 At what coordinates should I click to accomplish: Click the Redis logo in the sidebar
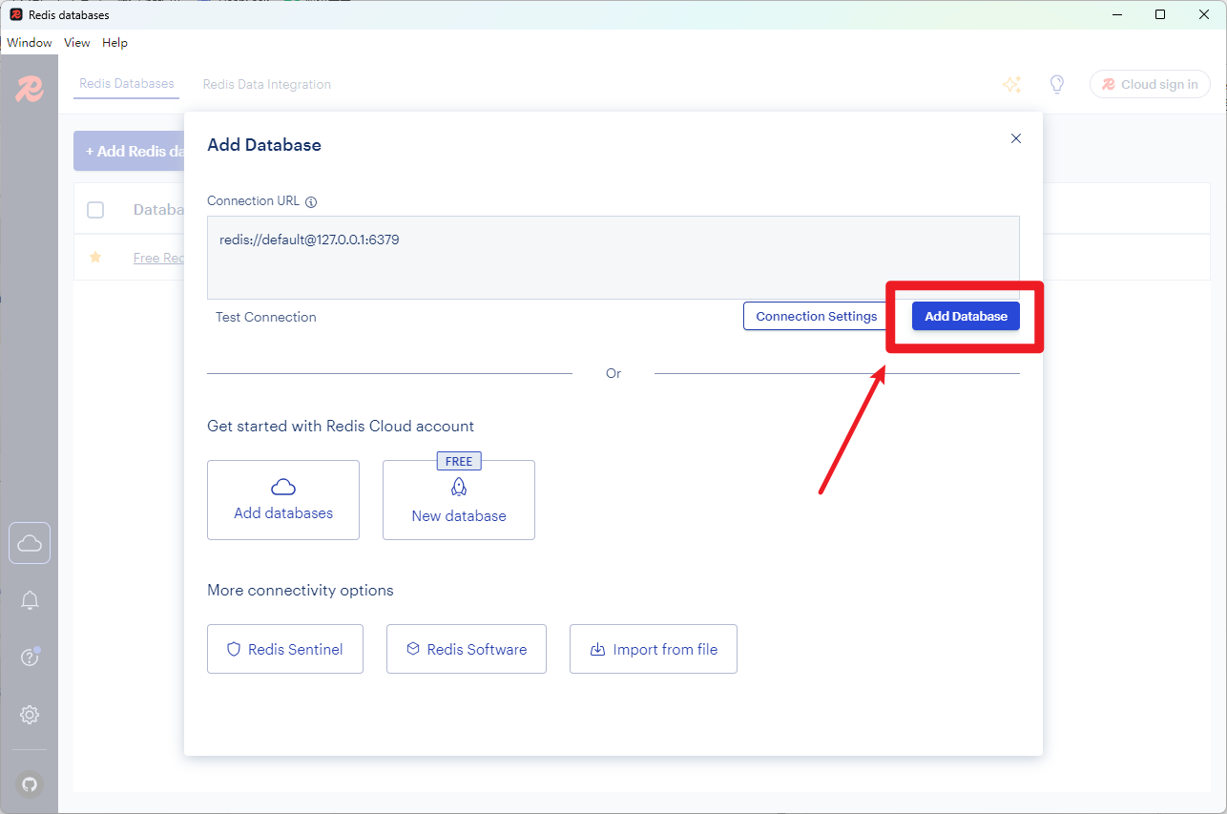(30, 89)
